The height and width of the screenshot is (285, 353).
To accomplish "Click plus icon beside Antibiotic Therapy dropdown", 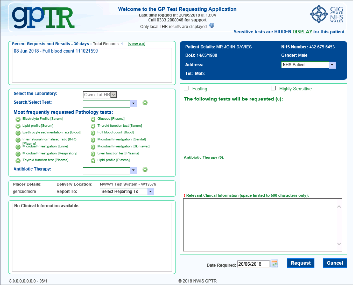I will pos(145,170).
